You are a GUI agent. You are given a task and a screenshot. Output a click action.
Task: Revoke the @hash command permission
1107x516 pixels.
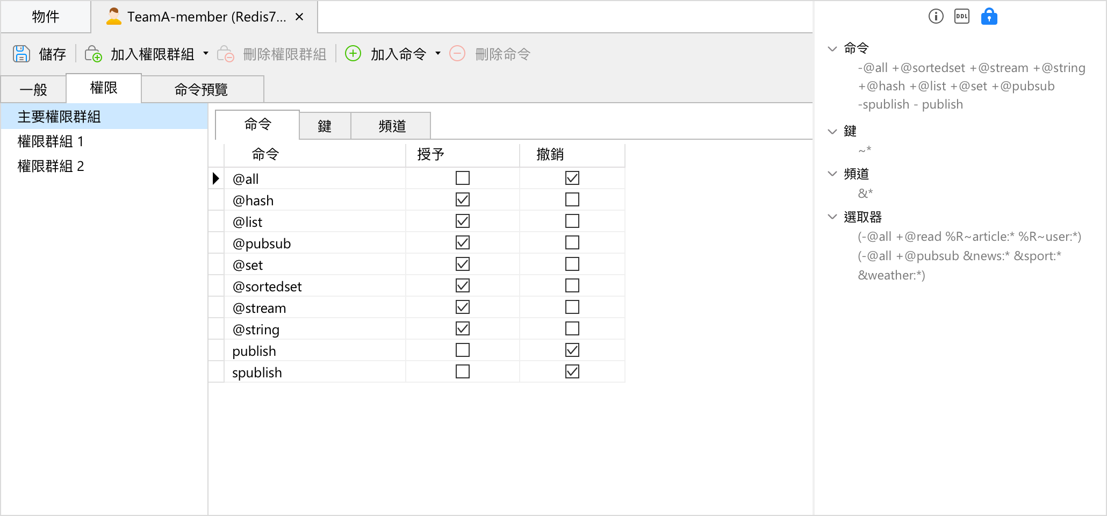(x=572, y=199)
